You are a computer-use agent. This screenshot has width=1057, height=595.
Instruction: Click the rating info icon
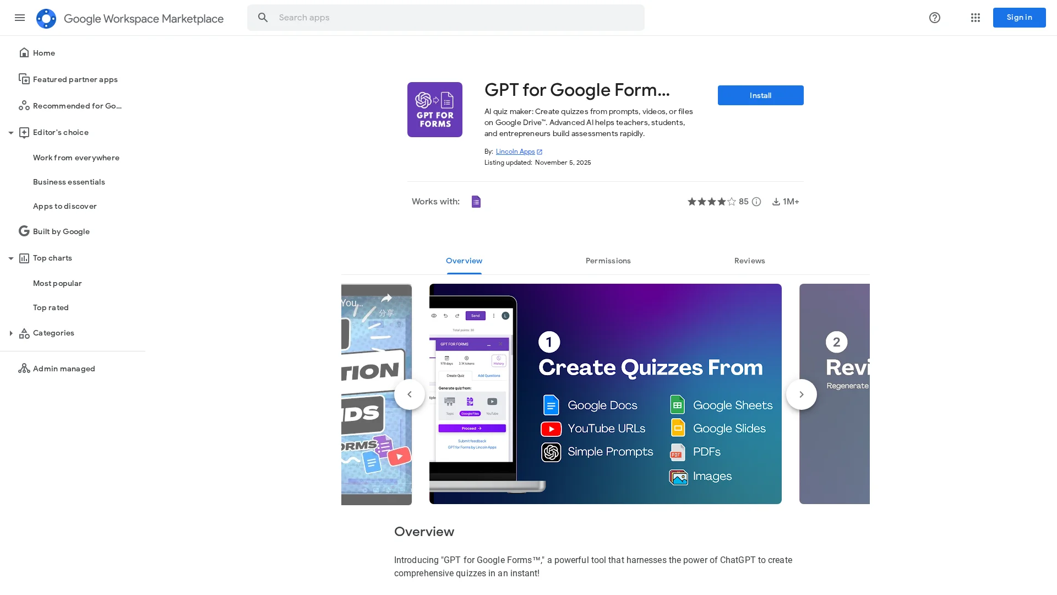[756, 202]
